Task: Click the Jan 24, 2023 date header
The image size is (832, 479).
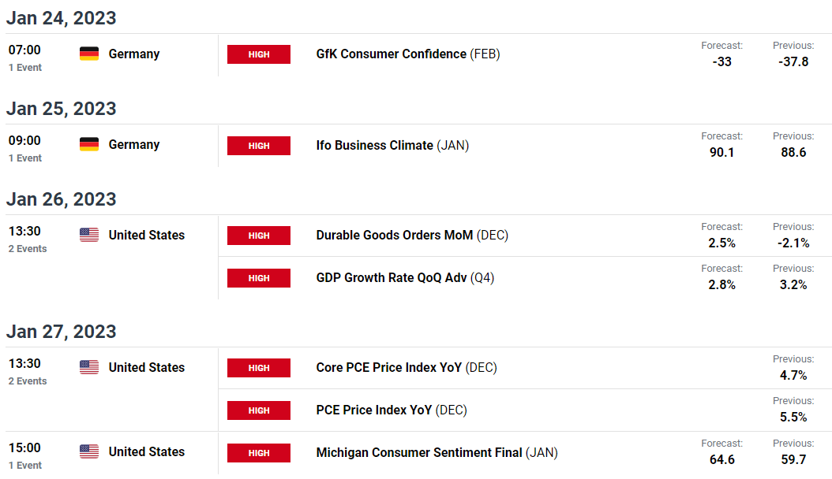Action: point(62,18)
